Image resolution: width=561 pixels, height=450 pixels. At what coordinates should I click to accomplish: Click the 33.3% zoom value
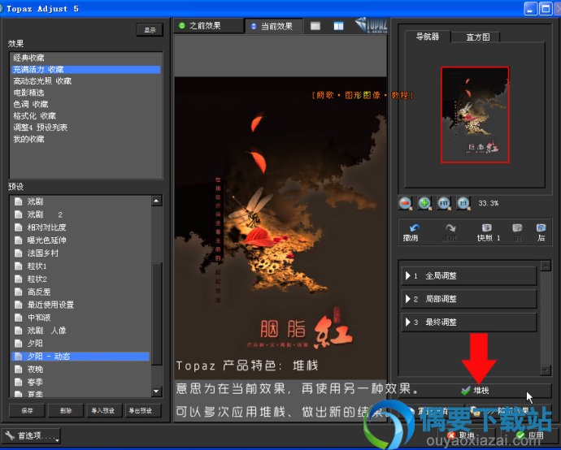[x=489, y=203]
